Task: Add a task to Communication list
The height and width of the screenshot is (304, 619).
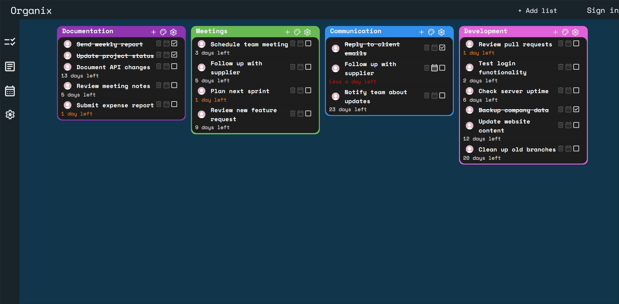Action: (422, 32)
